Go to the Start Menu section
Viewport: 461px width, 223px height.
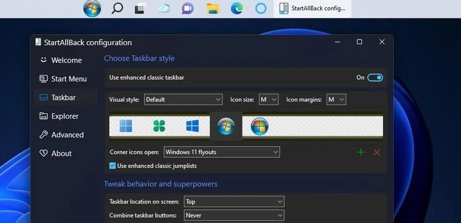point(66,79)
